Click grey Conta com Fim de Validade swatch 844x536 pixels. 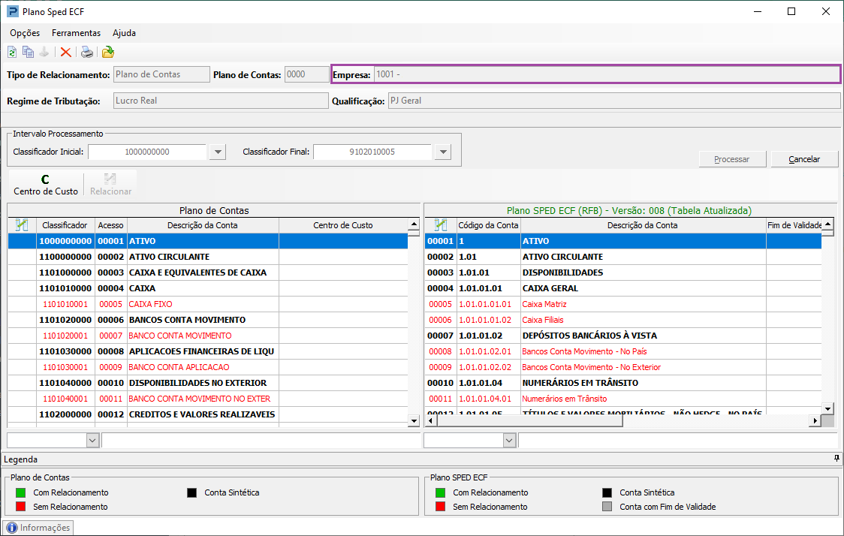(607, 507)
